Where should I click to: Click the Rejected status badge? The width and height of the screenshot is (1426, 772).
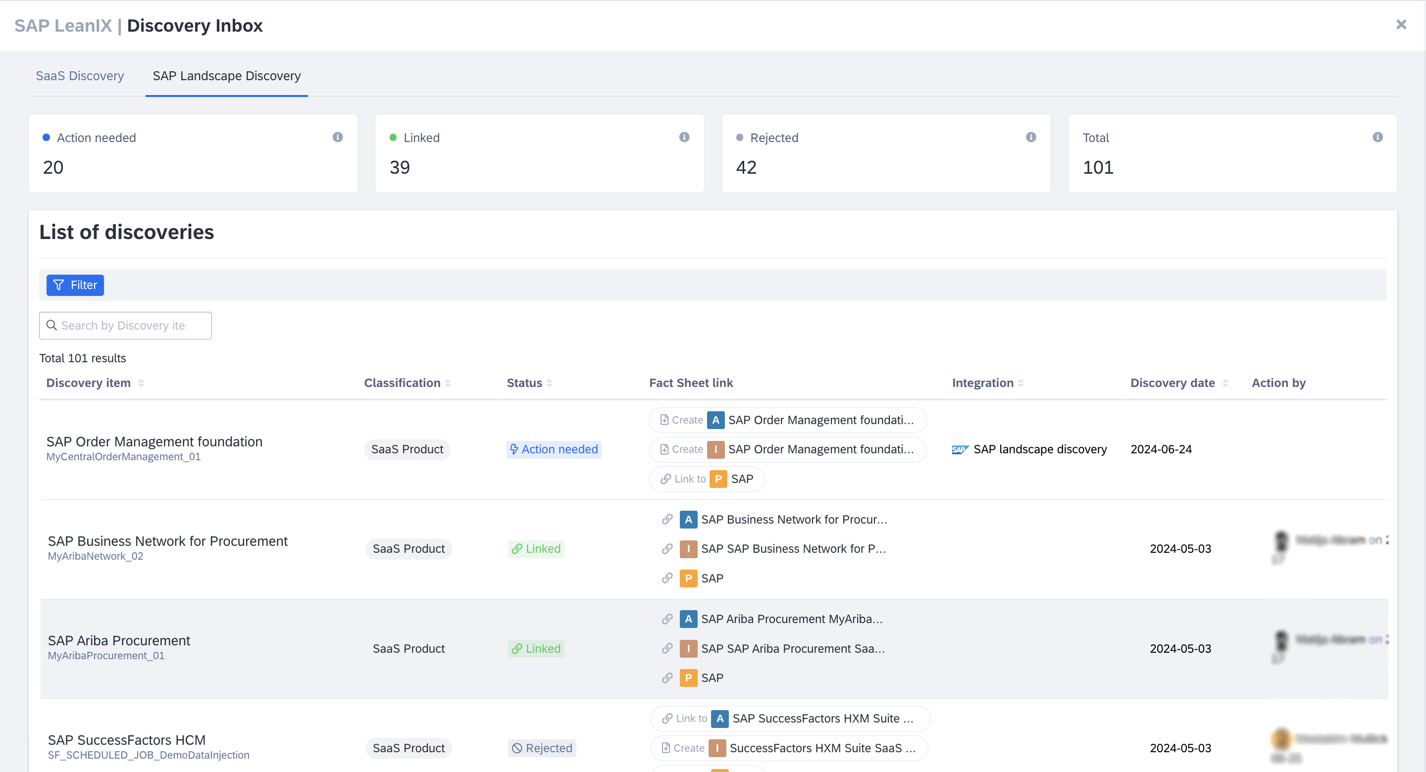542,748
